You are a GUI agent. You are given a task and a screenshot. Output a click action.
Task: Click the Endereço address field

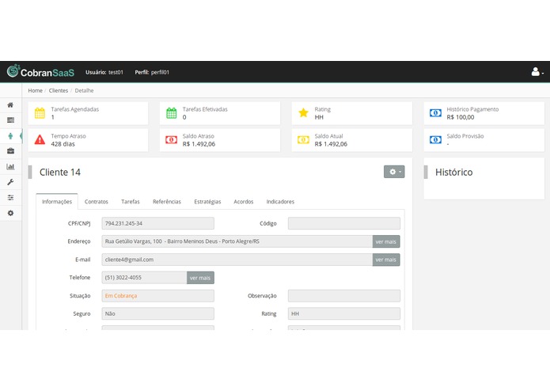(x=237, y=241)
